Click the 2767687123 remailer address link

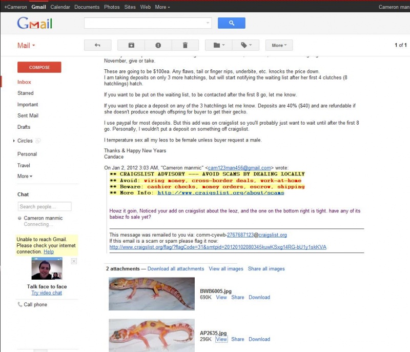(x=240, y=235)
